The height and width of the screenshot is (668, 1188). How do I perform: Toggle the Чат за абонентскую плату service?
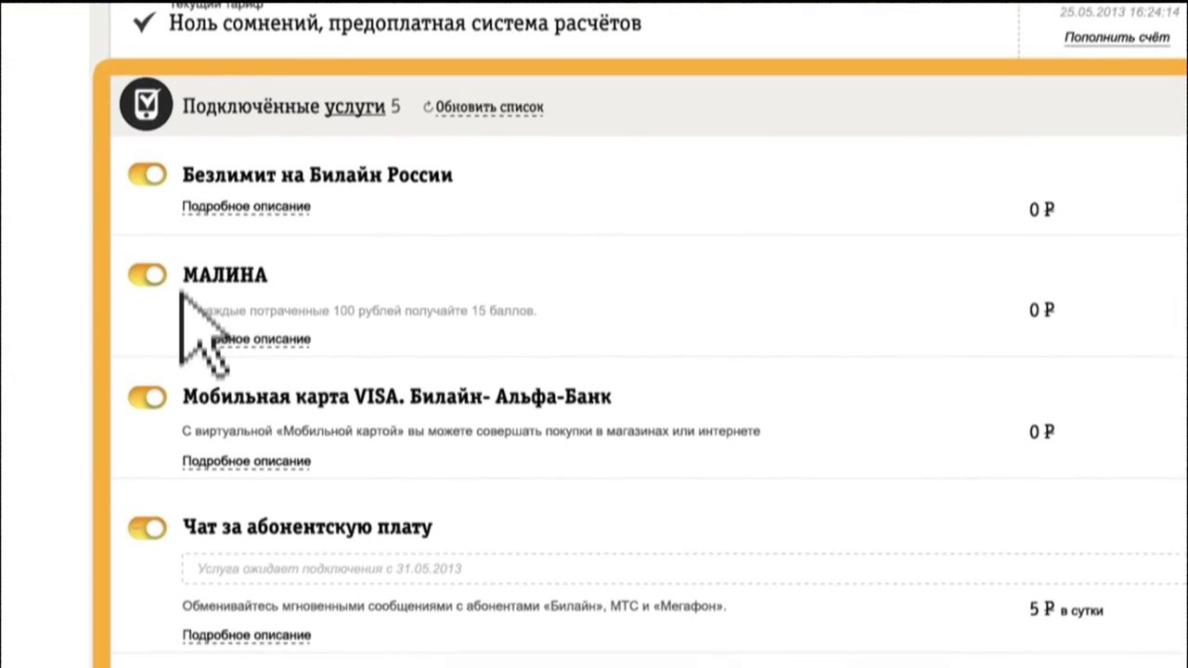point(148,528)
